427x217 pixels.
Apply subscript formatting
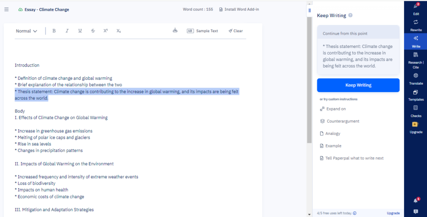118,31
